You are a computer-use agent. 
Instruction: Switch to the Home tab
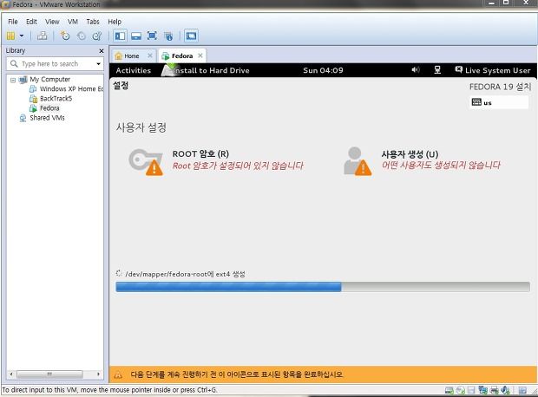[x=131, y=55]
